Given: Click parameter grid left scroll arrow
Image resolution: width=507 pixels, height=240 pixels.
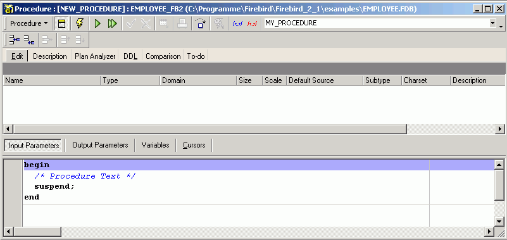Looking at the screenshot, I should [8, 129].
